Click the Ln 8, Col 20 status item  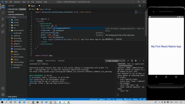(x=93, y=99)
